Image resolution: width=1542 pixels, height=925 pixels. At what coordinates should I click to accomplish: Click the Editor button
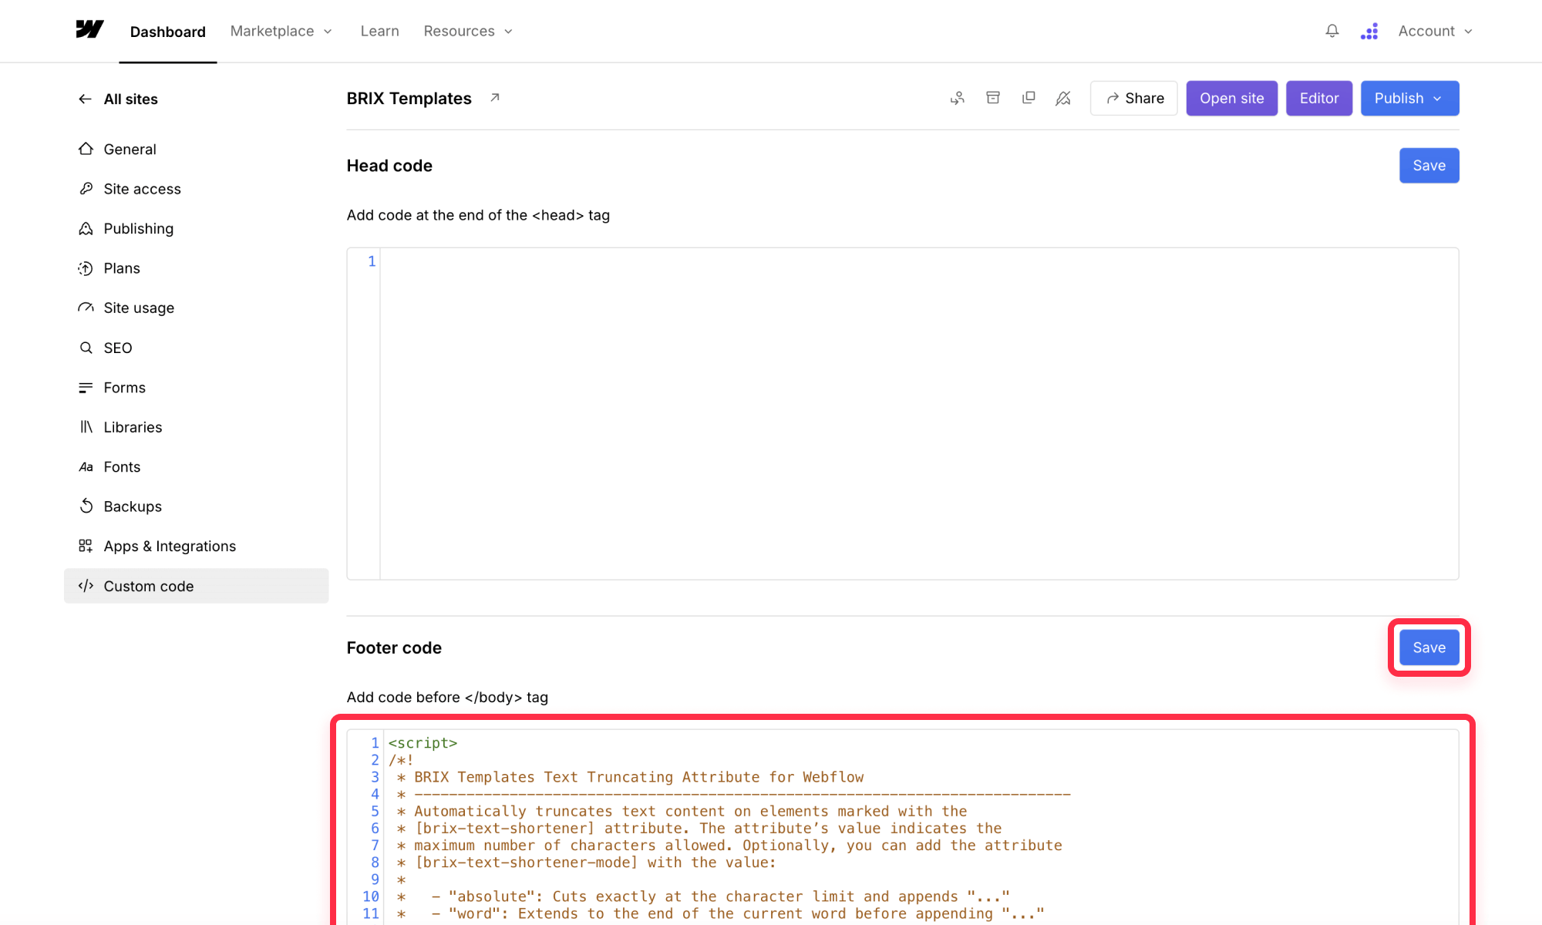1318,98
